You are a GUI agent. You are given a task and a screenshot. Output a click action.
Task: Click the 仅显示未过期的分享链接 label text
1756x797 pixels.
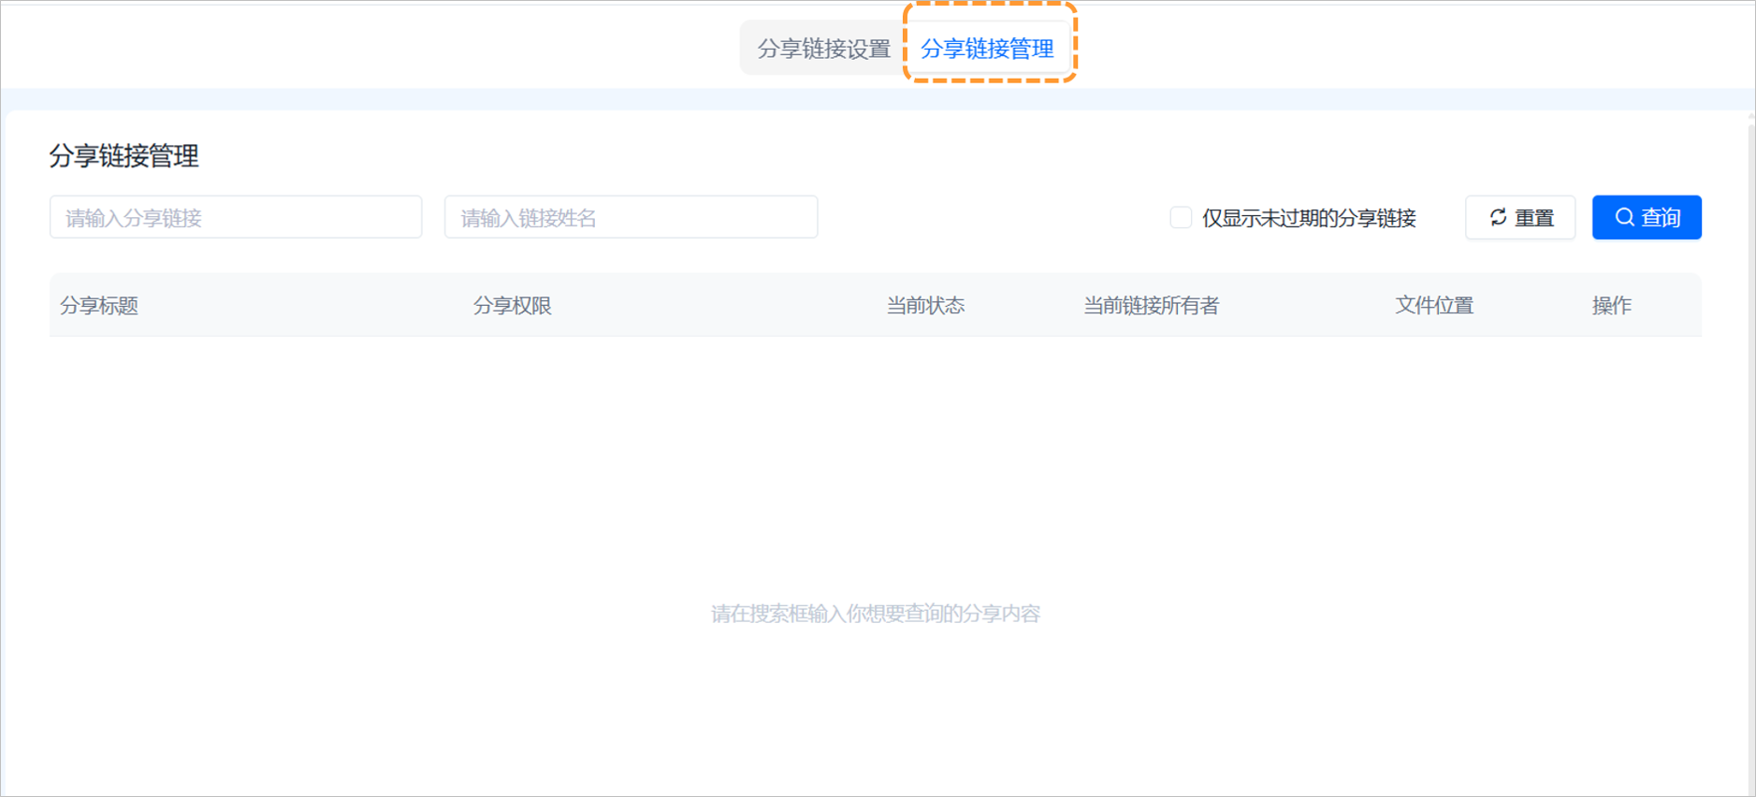(1308, 218)
